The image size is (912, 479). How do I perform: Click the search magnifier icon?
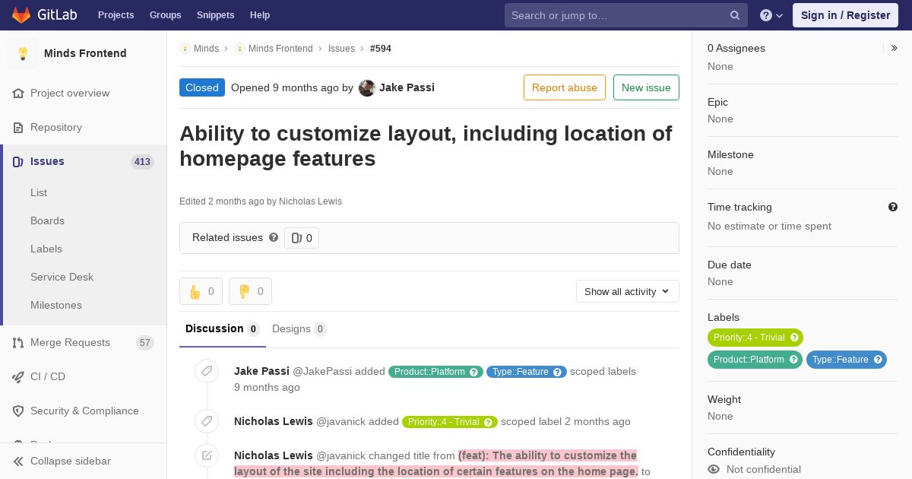click(735, 15)
